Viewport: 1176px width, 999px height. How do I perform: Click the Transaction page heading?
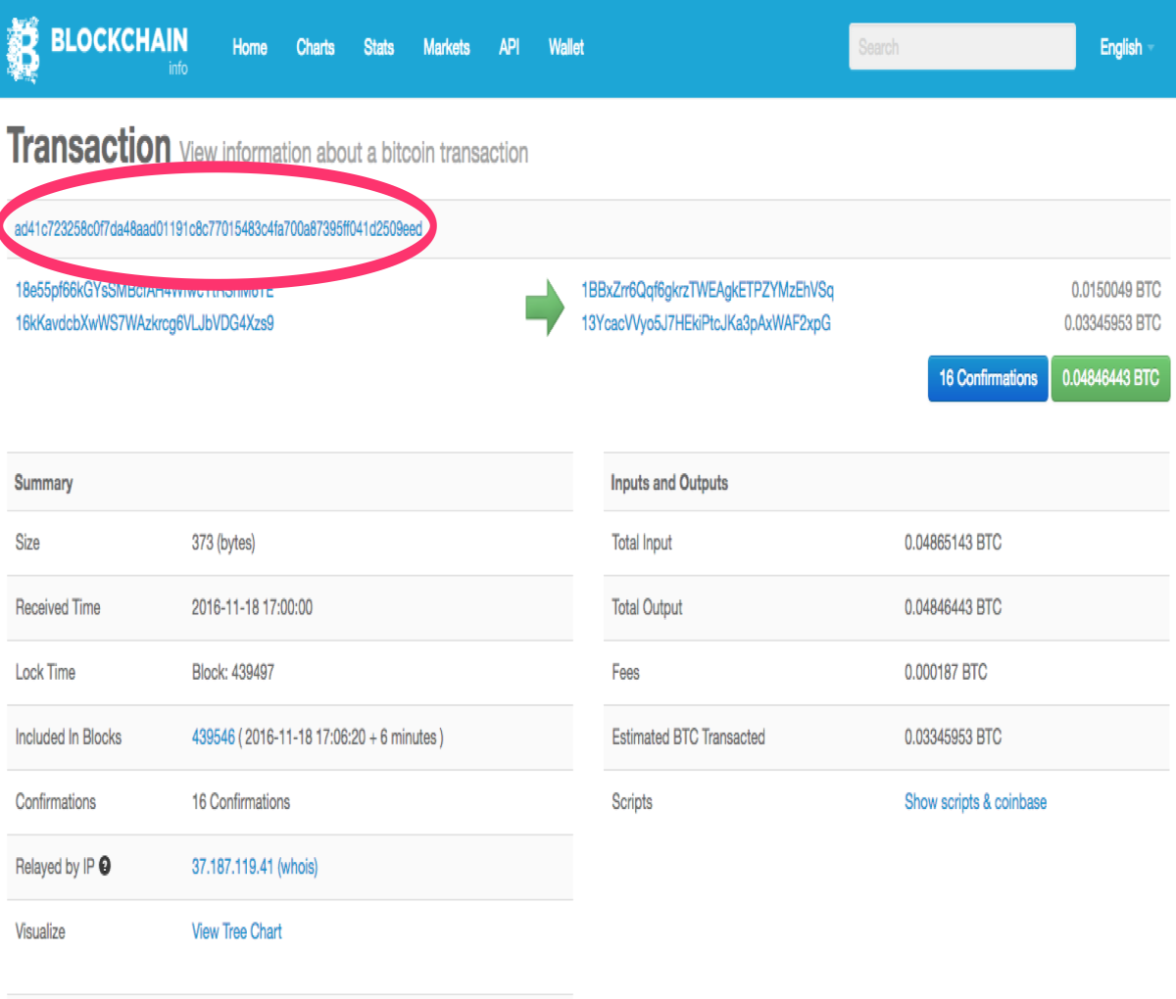tap(89, 147)
